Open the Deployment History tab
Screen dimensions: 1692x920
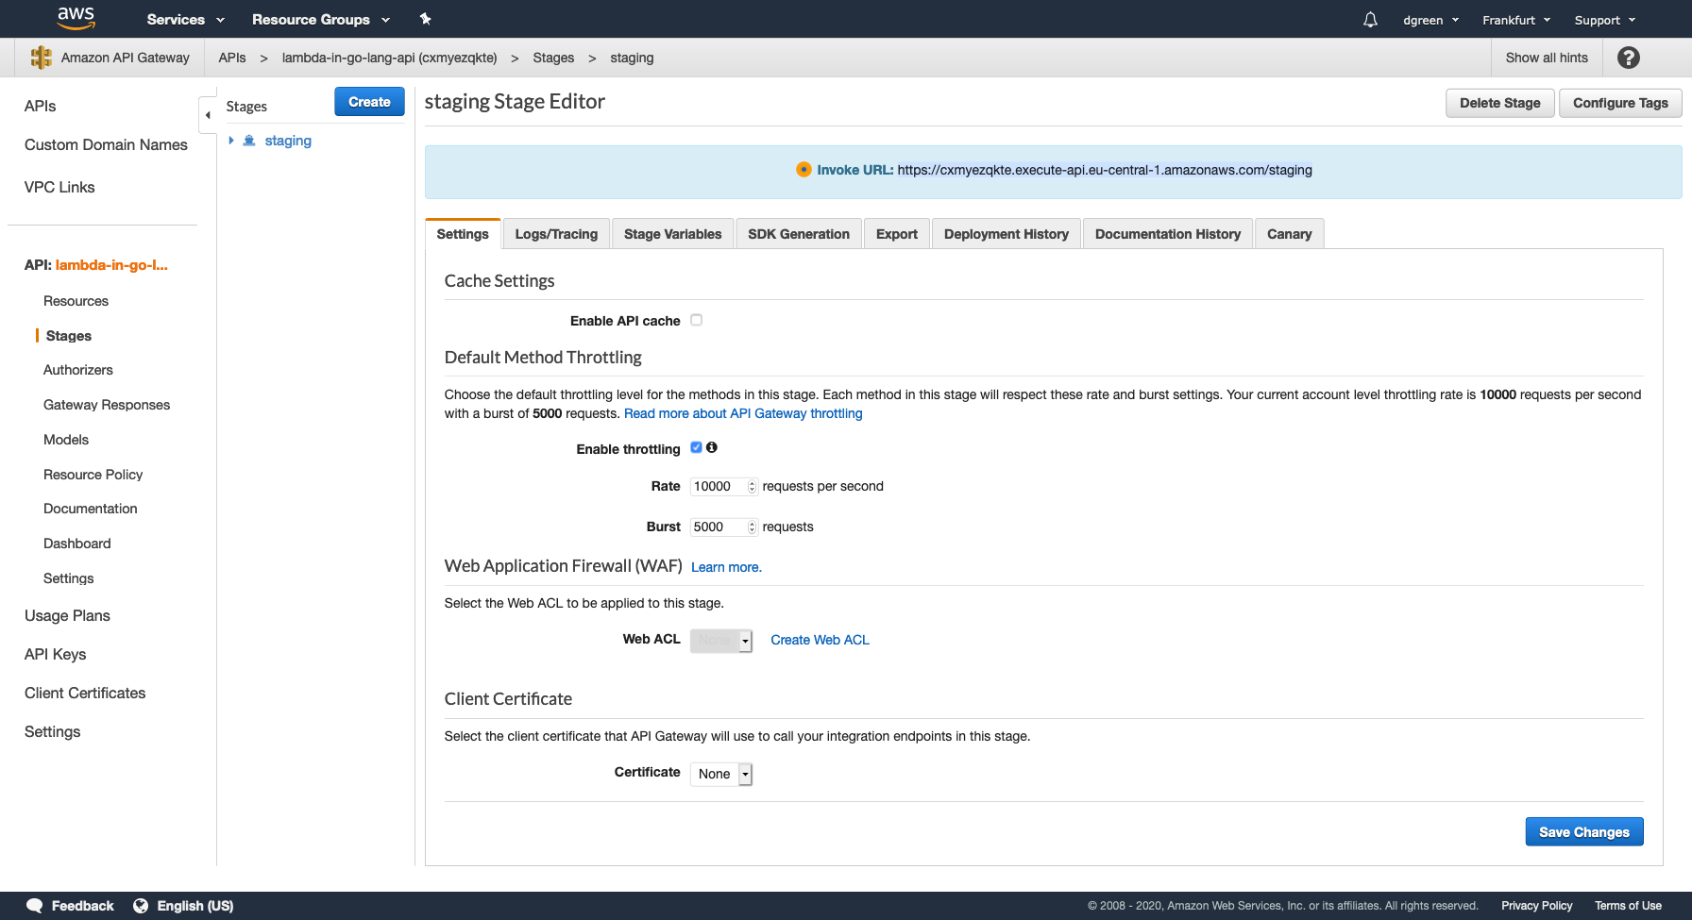click(x=1007, y=234)
